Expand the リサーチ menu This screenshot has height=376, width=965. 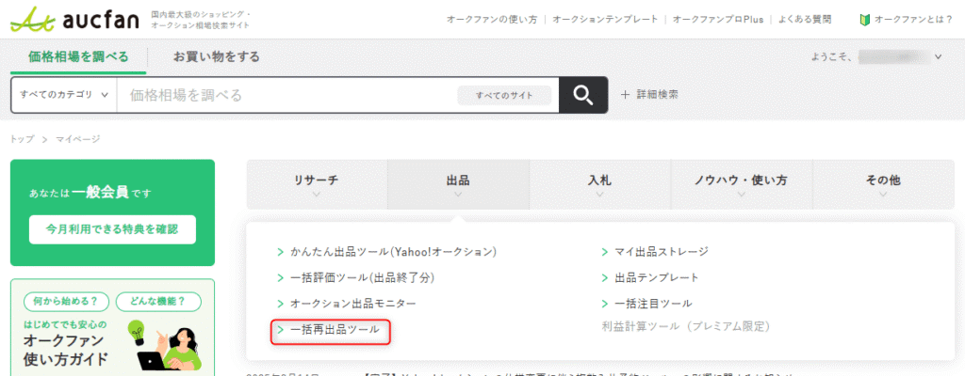click(x=317, y=184)
